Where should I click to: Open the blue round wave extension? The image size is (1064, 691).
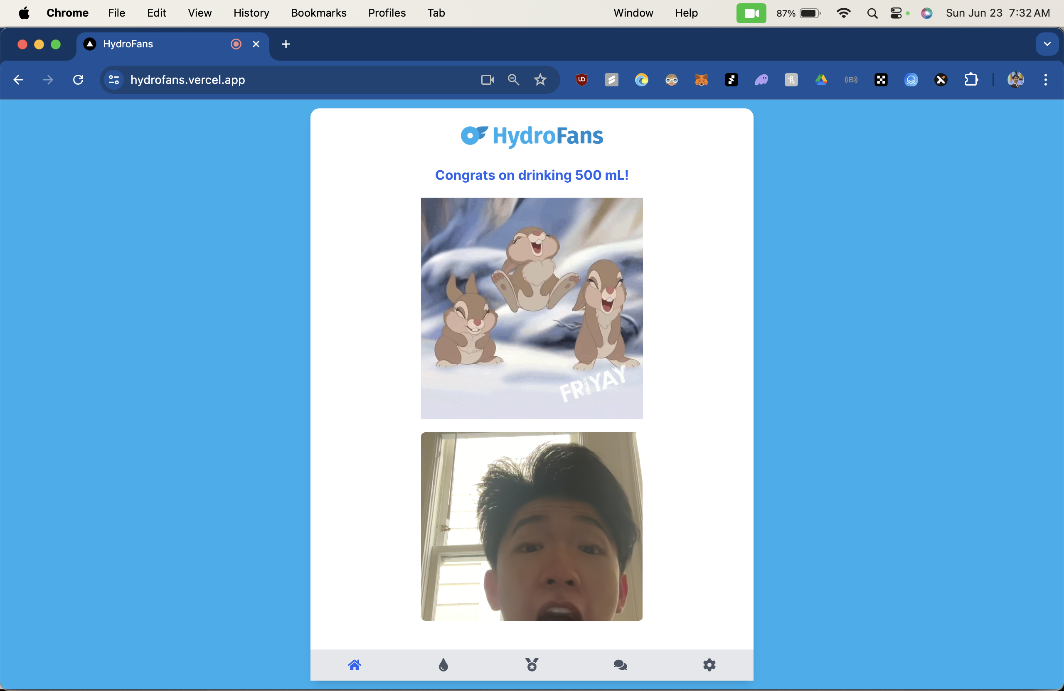tap(911, 80)
